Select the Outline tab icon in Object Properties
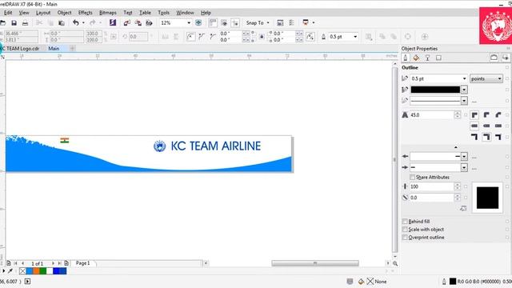 click(406, 58)
